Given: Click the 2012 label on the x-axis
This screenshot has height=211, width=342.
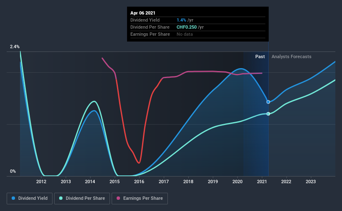Looking at the screenshot, I should 41,182.
